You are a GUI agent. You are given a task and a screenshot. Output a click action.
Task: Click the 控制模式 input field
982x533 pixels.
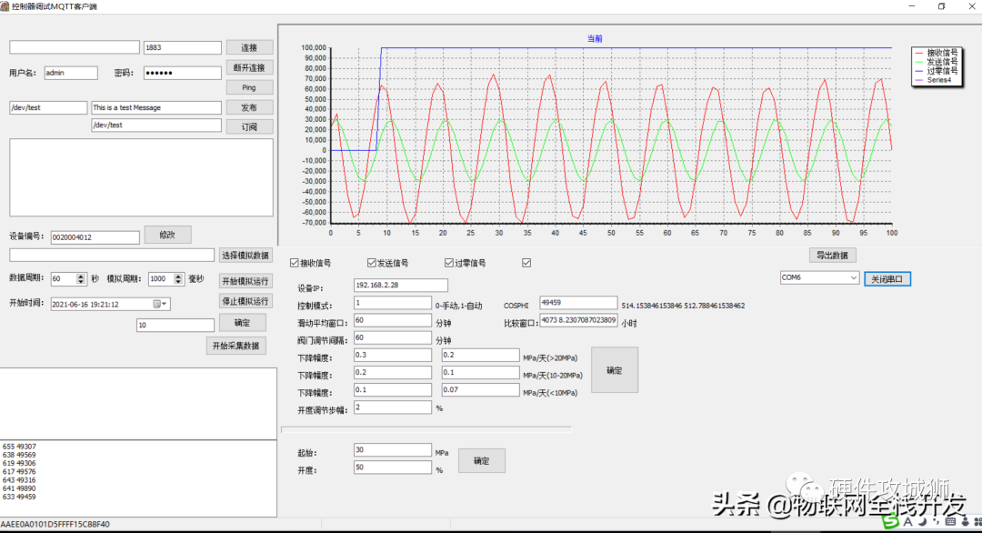pyautogui.click(x=393, y=303)
